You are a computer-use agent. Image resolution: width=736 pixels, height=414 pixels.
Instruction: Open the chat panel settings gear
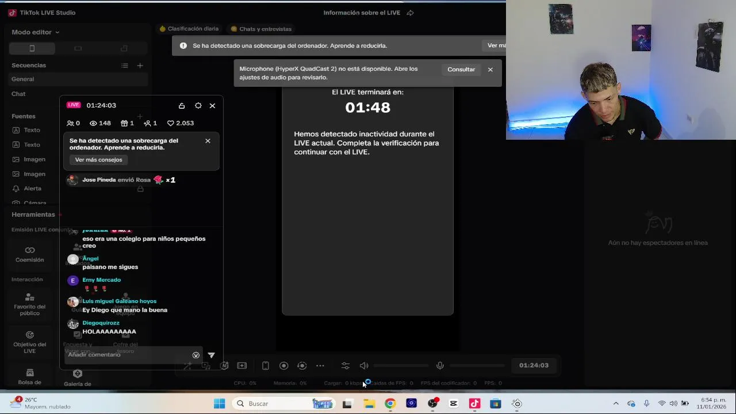point(198,106)
